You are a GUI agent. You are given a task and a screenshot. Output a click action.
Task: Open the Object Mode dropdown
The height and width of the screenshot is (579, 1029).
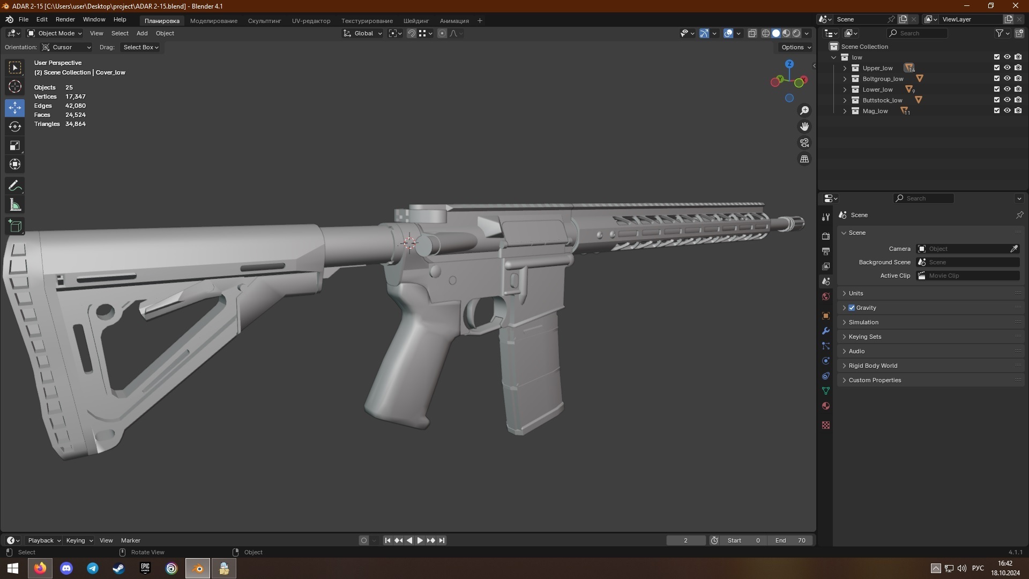(x=55, y=33)
